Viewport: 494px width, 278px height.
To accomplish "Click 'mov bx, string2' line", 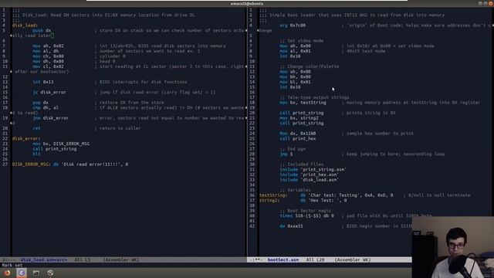I will click(x=299, y=118).
